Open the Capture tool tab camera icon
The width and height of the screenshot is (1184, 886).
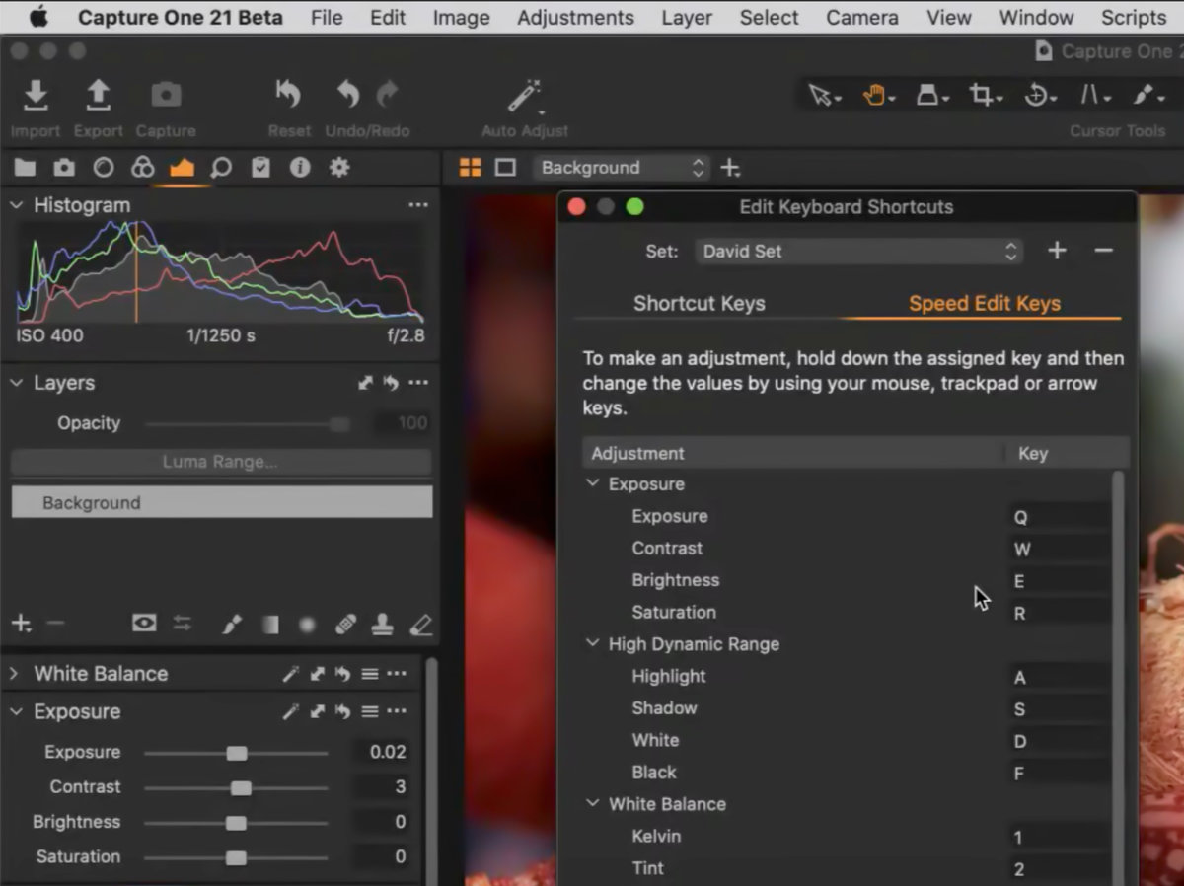(64, 168)
